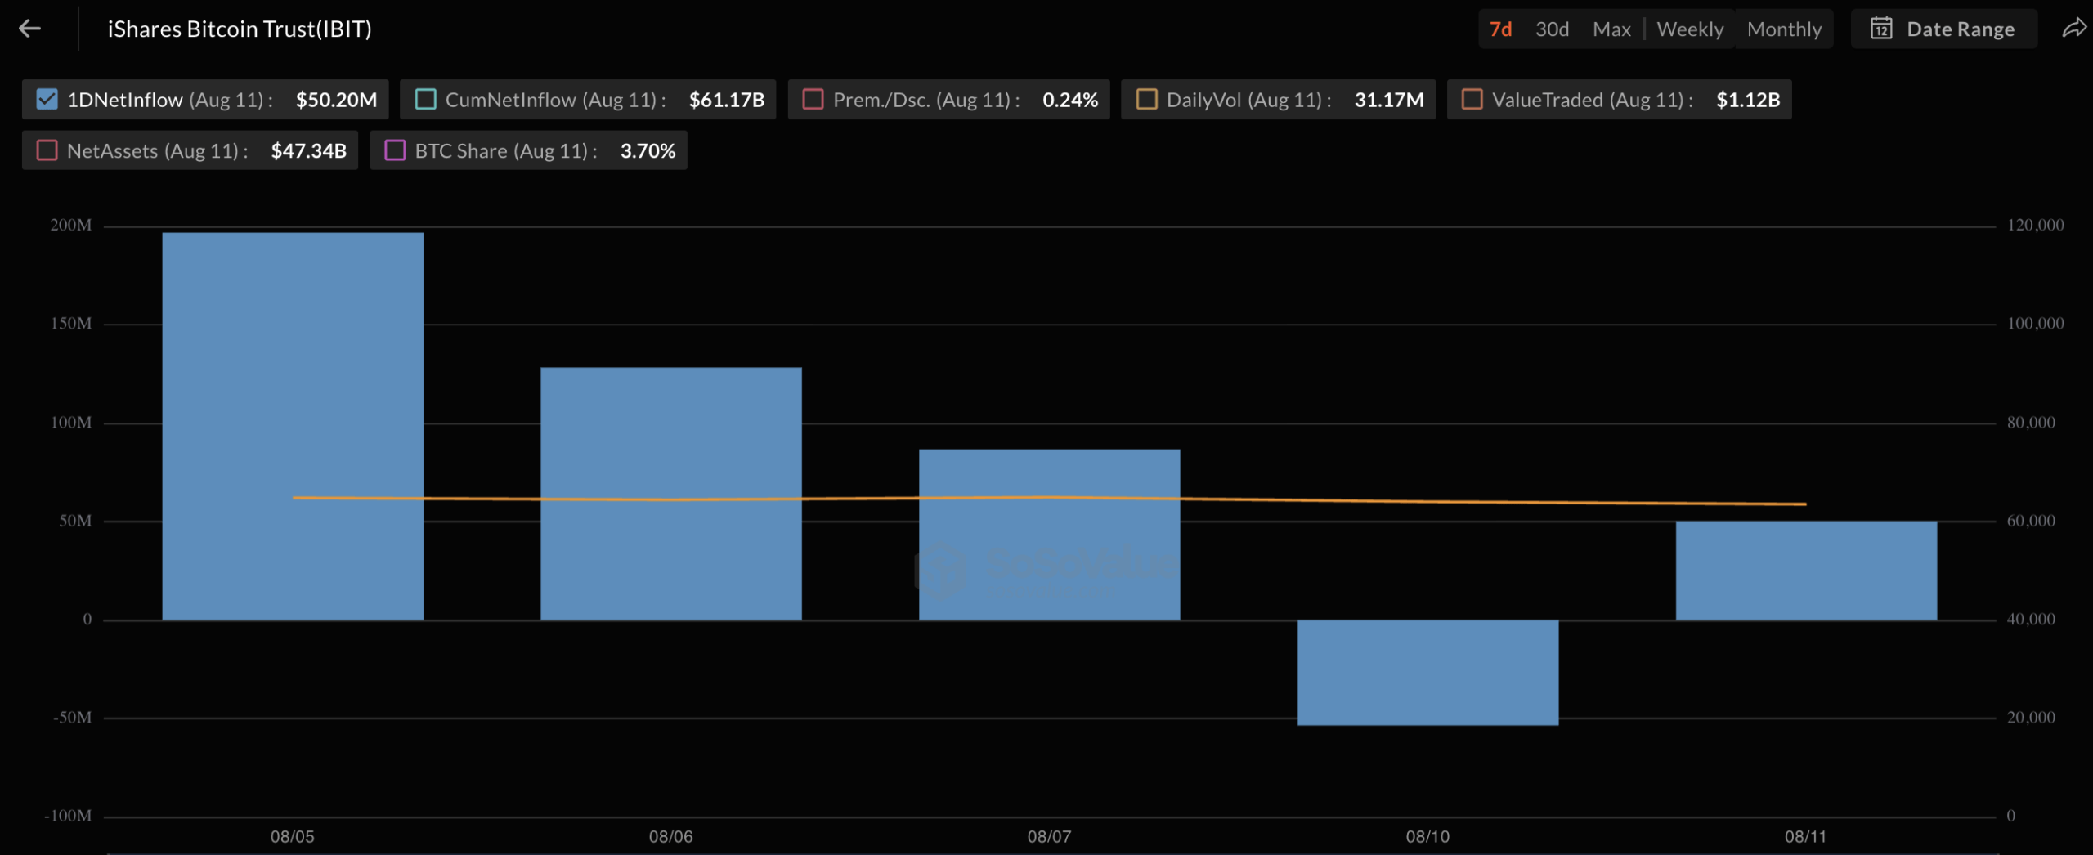Click the 0.24% premium value
Screen dimensions: 2093x855
pyautogui.click(x=1070, y=100)
